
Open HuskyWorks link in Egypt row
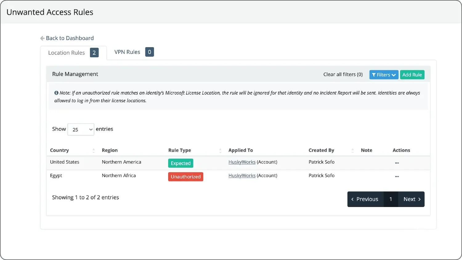[x=242, y=176]
